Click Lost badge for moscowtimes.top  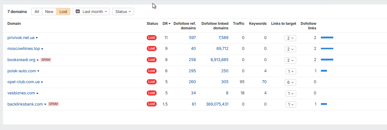(152, 49)
